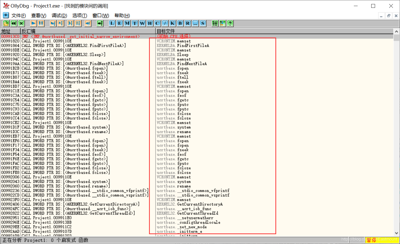
Task: Open Threads window with T button
Action: point(135,23)
